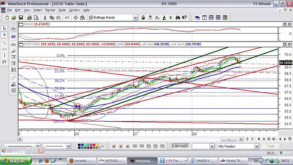
Task: Pick the black color swatch
Action: pos(79,145)
